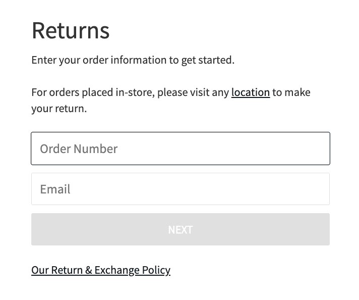Submit the form with the grey NEXT button
The image size is (359, 300).
coord(180,229)
